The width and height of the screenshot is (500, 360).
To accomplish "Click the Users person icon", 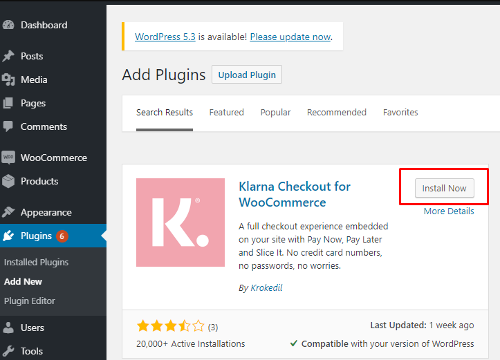I will pyautogui.click(x=8, y=328).
